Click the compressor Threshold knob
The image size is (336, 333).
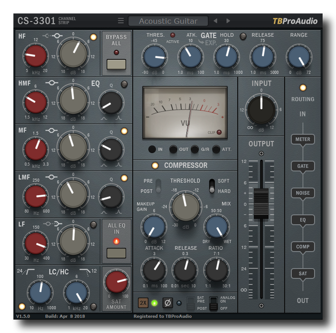pyautogui.click(x=185, y=206)
